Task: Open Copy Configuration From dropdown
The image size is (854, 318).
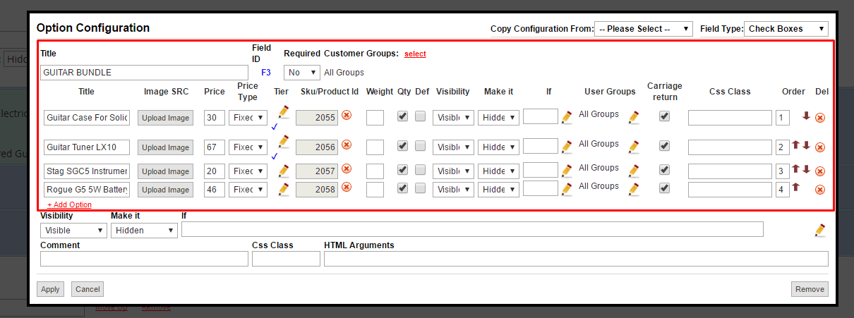Action: tap(643, 29)
